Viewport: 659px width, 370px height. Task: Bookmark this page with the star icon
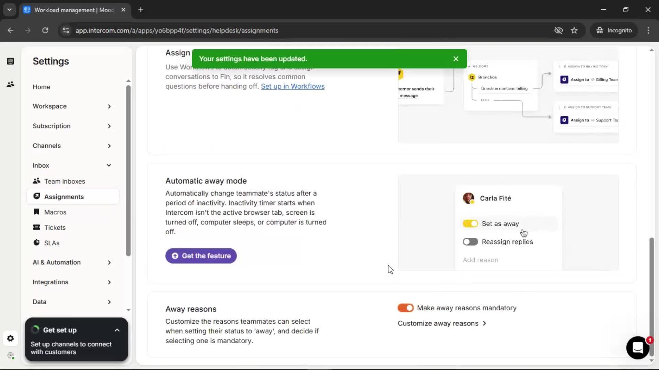[574, 30]
